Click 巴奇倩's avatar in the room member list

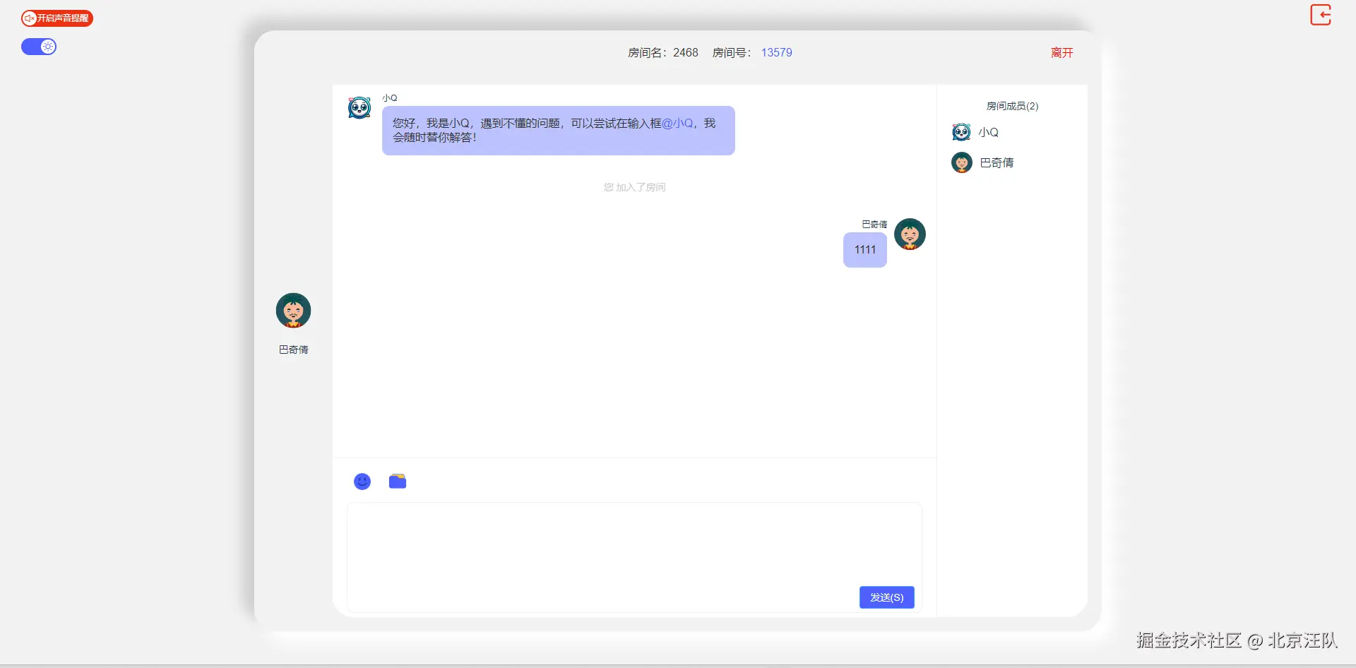tap(961, 163)
